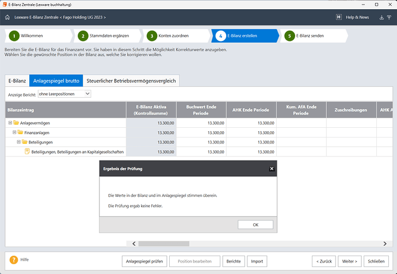The height and width of the screenshot is (274, 397).
Task: Click the horizontal scrollbar thumb
Action: click(x=164, y=243)
